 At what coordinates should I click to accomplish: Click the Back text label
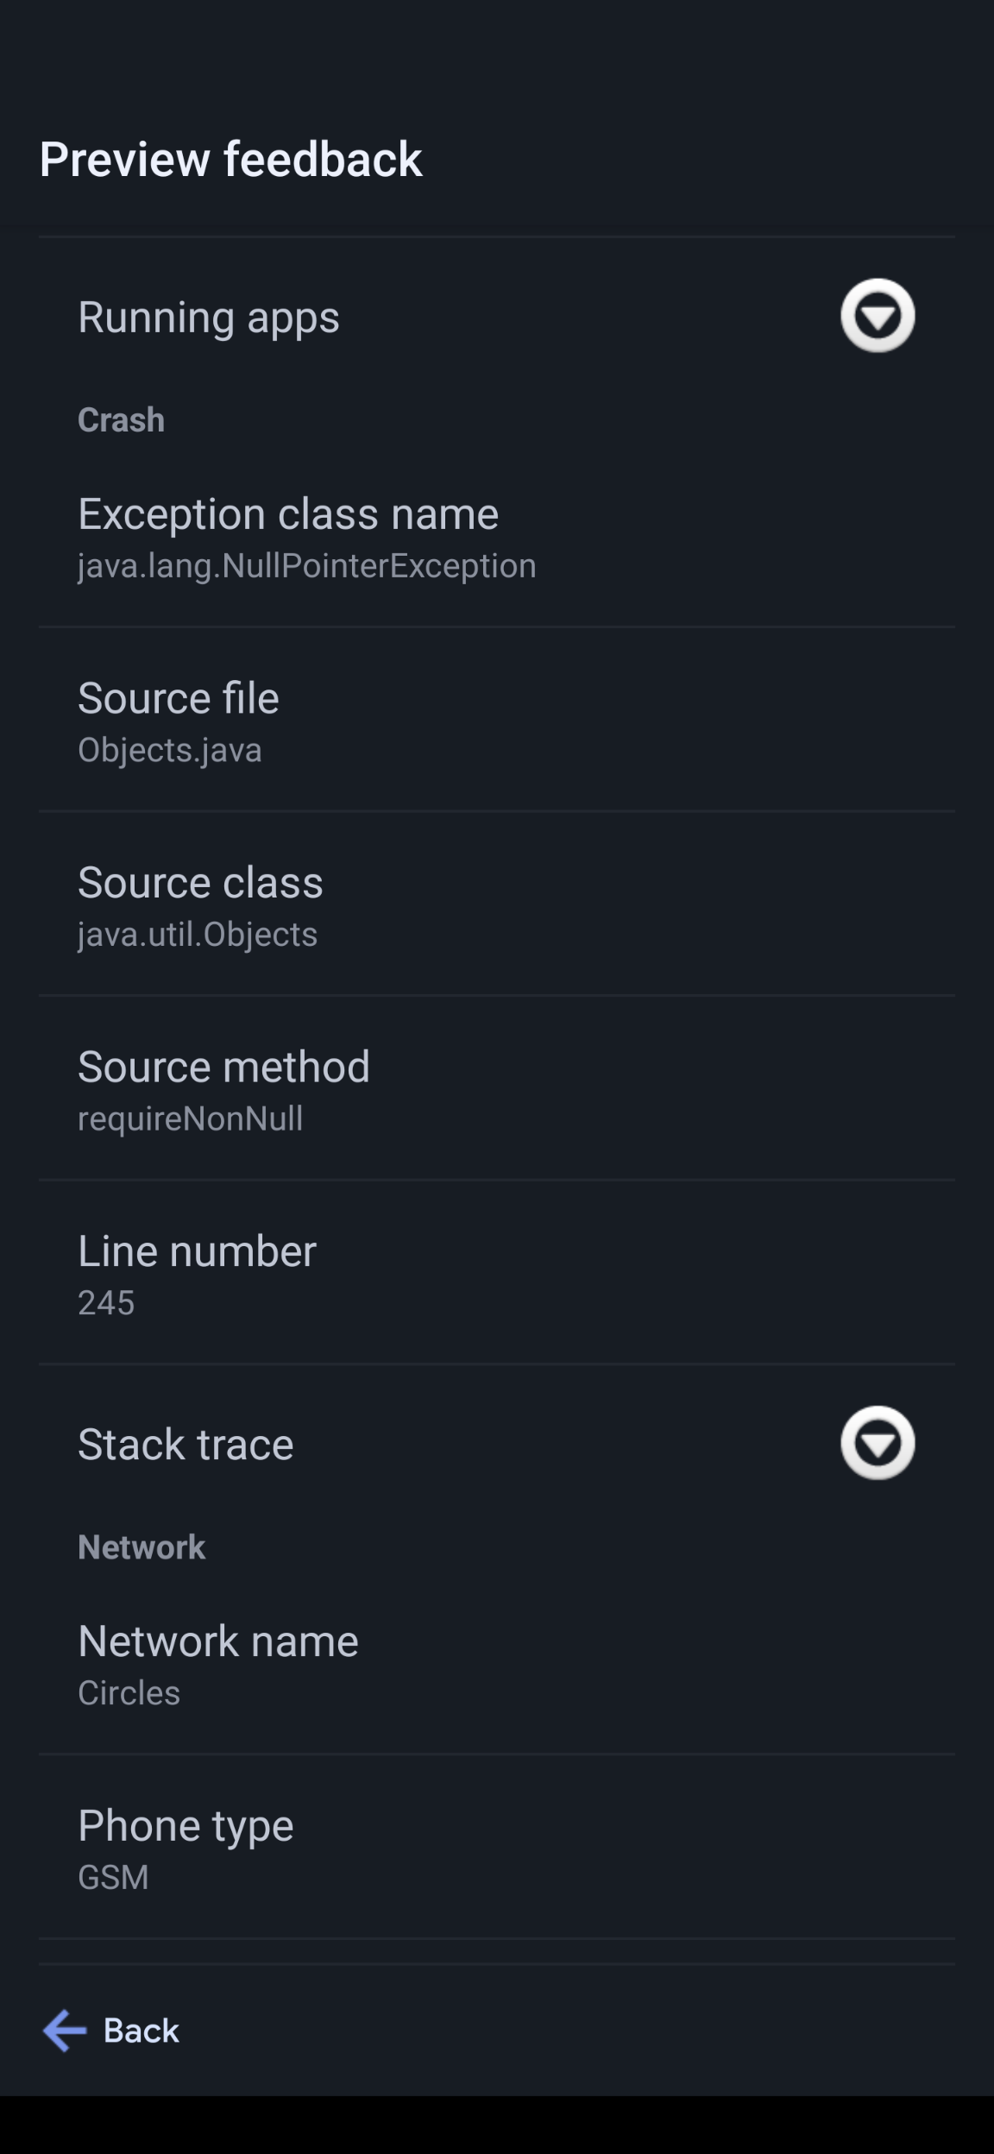[x=142, y=2031]
